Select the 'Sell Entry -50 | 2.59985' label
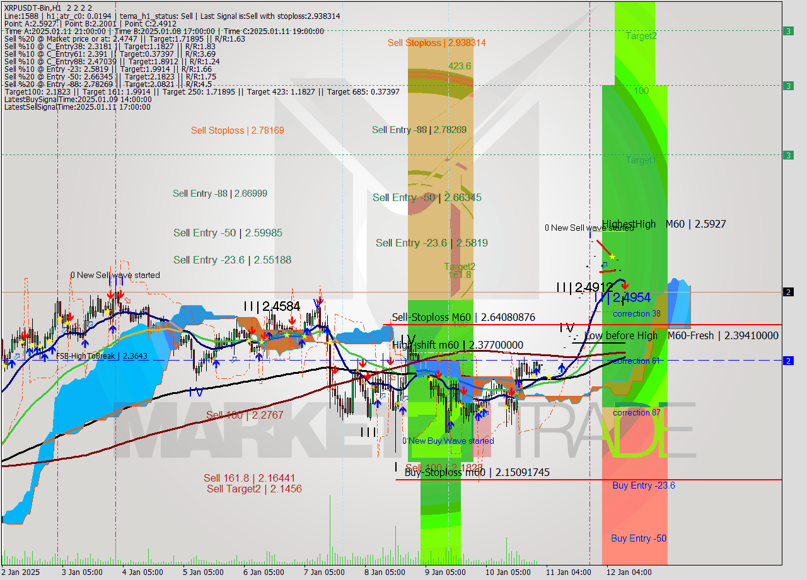 [x=228, y=233]
